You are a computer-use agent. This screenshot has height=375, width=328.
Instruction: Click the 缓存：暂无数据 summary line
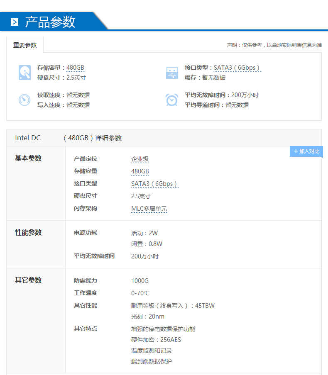point(205,78)
